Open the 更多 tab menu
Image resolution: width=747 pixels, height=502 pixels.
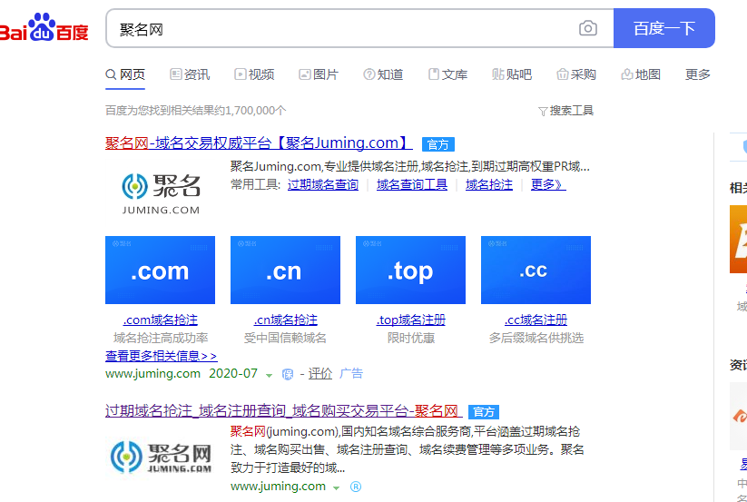pyautogui.click(x=698, y=74)
